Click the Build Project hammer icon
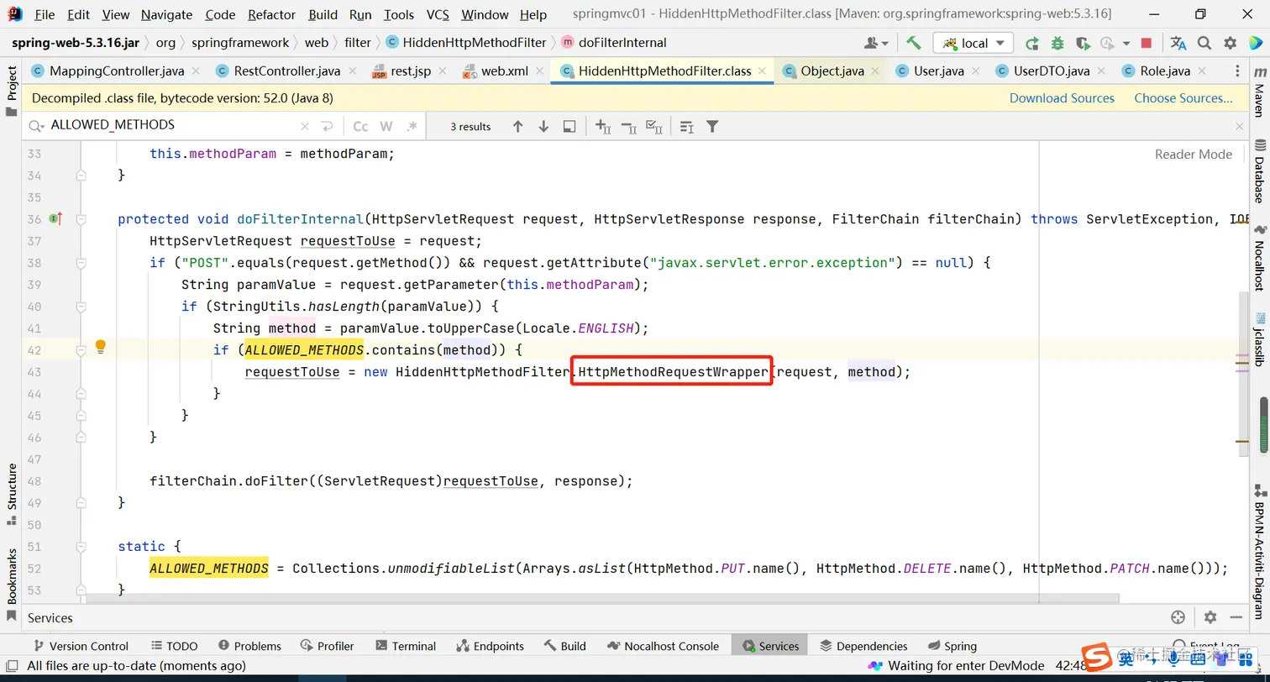Image resolution: width=1270 pixels, height=682 pixels. [x=913, y=43]
